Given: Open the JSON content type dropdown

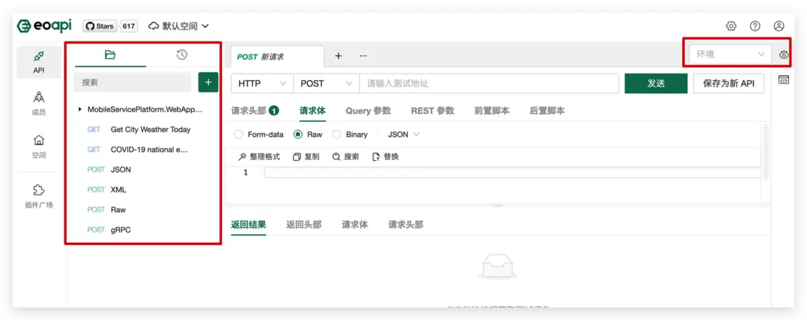Looking at the screenshot, I should tap(403, 134).
